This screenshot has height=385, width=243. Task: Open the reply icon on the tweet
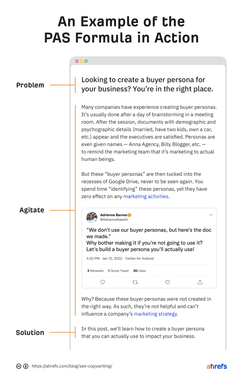pyautogui.click(x=103, y=282)
